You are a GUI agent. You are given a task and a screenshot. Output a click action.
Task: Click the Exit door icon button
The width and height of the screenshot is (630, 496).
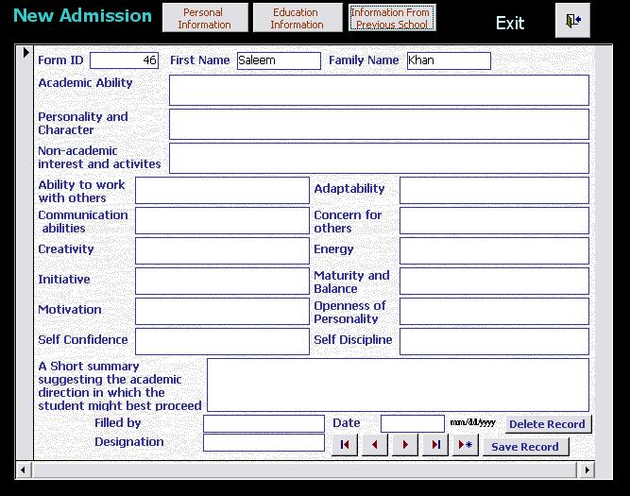(x=572, y=21)
